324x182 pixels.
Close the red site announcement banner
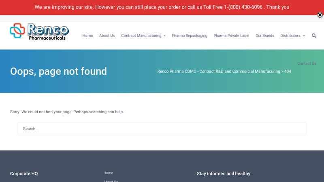(320, 15)
